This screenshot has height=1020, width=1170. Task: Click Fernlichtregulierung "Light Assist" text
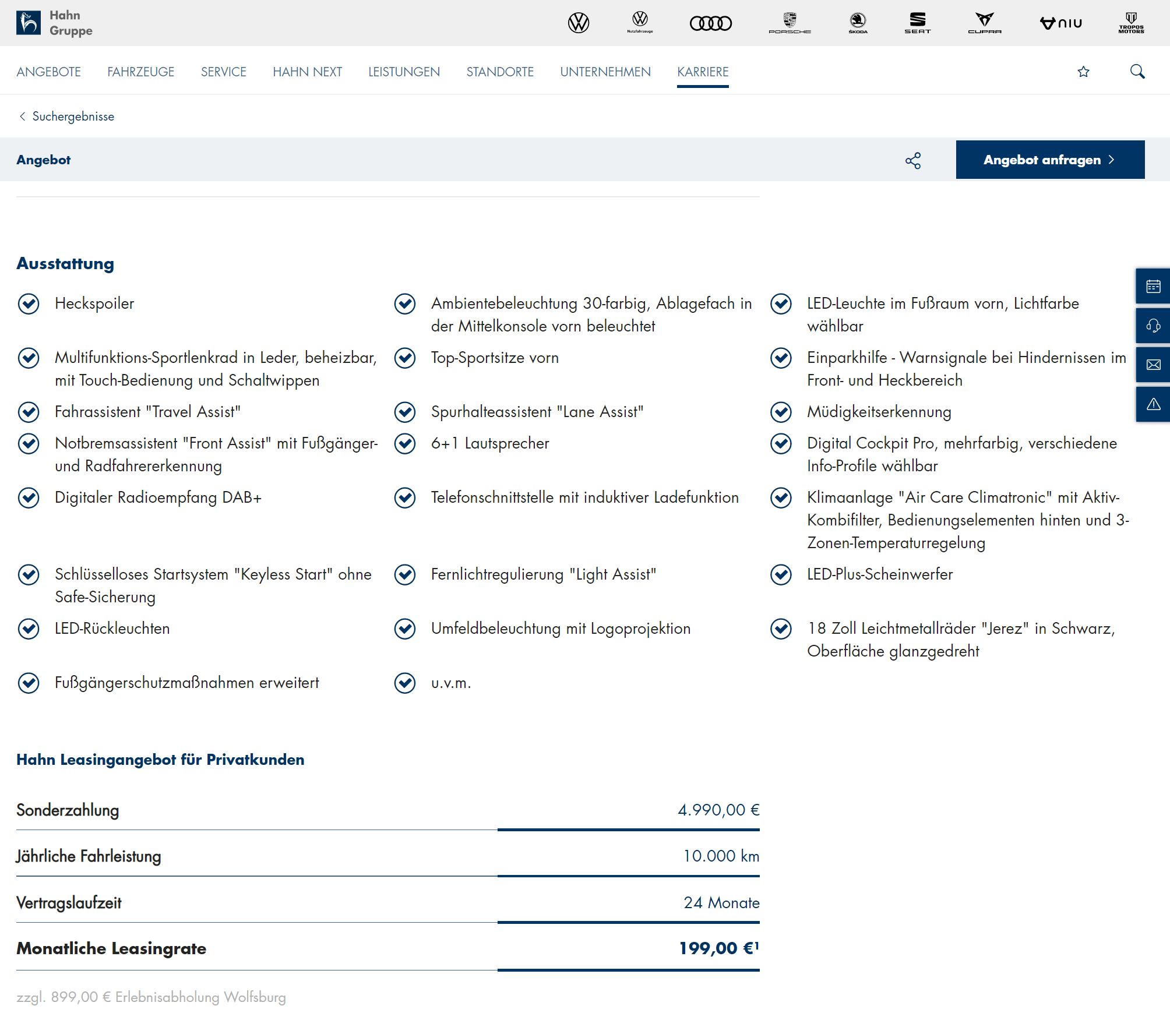(544, 574)
